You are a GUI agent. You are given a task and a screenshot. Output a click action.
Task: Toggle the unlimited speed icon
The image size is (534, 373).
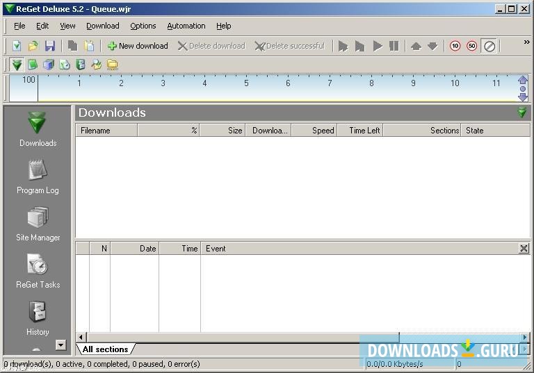click(489, 46)
